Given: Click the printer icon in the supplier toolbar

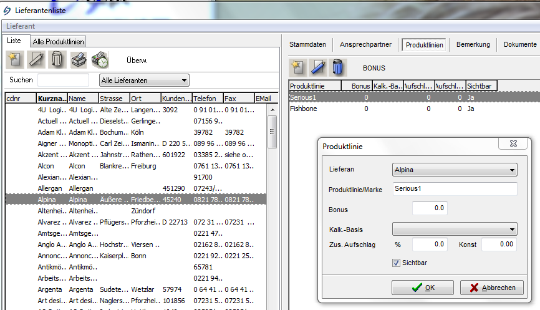Looking at the screenshot, I should tap(78, 59).
